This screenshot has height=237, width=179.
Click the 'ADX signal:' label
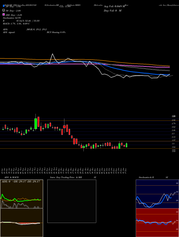pos(9,32)
